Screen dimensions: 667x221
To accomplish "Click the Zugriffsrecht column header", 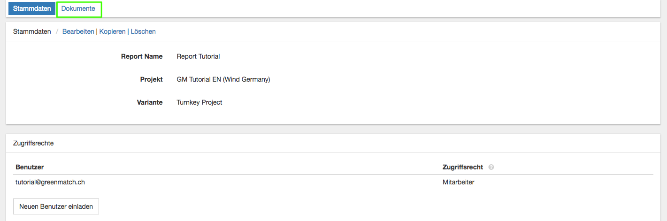I will click(462, 167).
